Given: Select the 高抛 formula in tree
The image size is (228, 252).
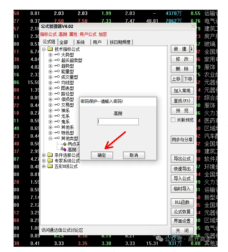Looking at the screenshot, I should [72, 150].
